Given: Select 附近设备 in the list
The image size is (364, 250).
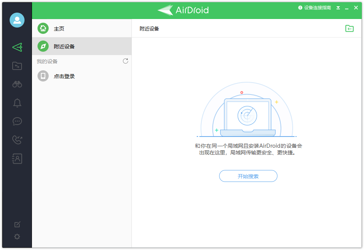Looking at the screenshot, I should pyautogui.click(x=82, y=46).
